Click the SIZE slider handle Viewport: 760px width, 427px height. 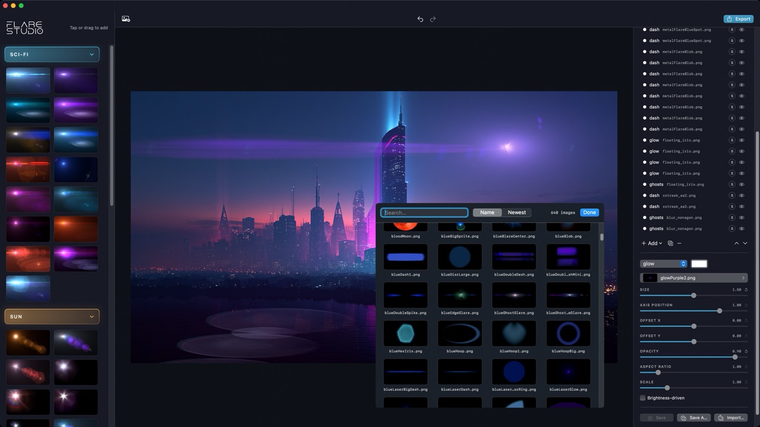click(693, 295)
